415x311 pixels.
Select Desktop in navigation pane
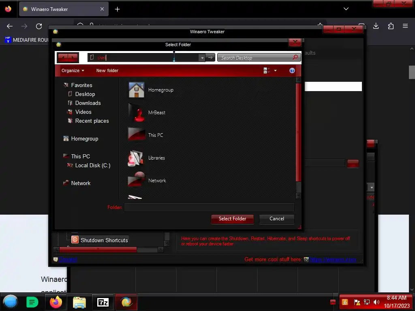[x=85, y=94]
